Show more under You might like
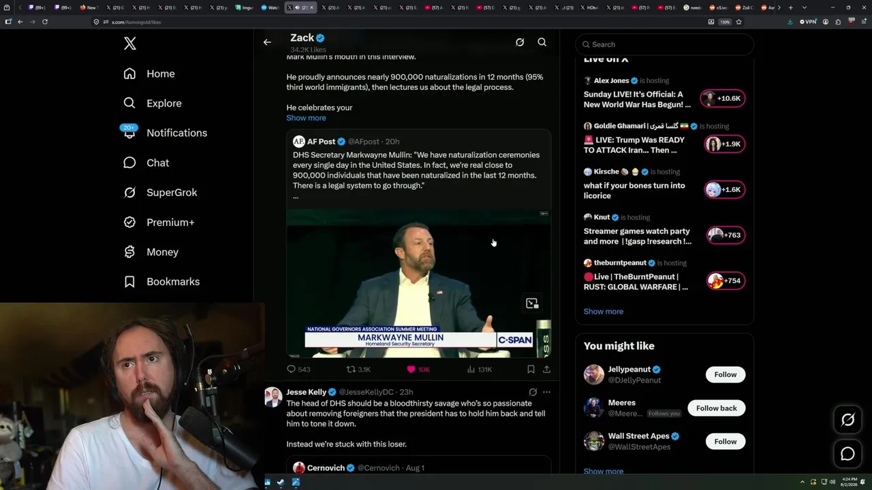872x490 pixels. coord(604,471)
